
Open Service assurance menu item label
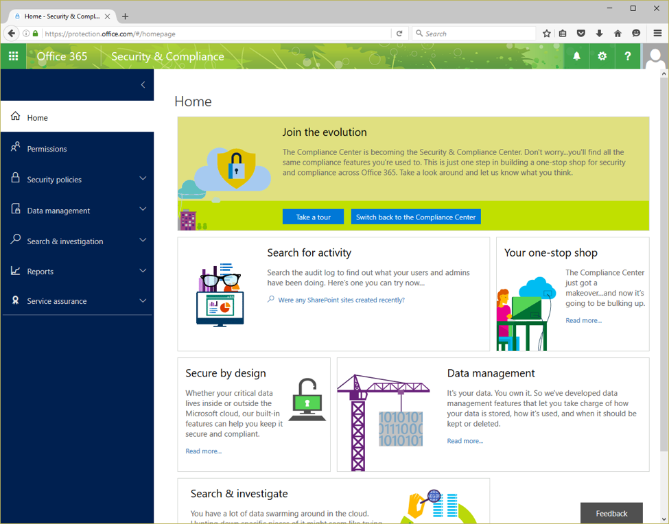(57, 301)
